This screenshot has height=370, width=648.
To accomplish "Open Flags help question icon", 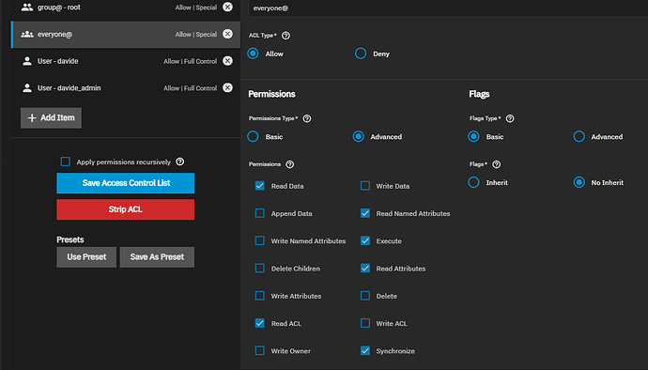I will click(497, 164).
